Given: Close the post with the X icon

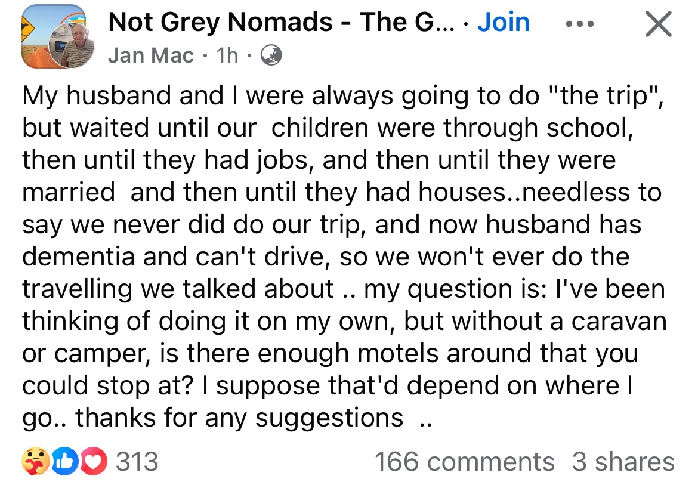Looking at the screenshot, I should point(658,25).
